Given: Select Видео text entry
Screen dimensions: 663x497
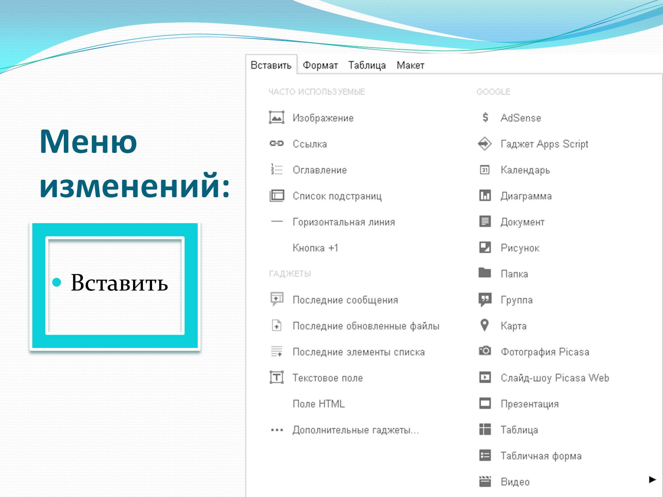Looking at the screenshot, I should 515,482.
